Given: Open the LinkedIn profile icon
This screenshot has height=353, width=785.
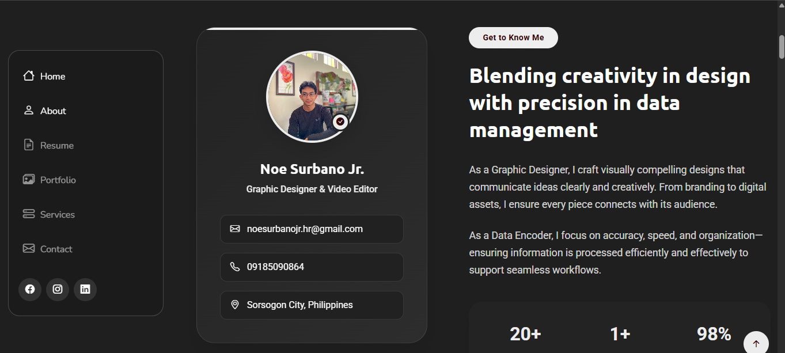Looking at the screenshot, I should (x=85, y=289).
